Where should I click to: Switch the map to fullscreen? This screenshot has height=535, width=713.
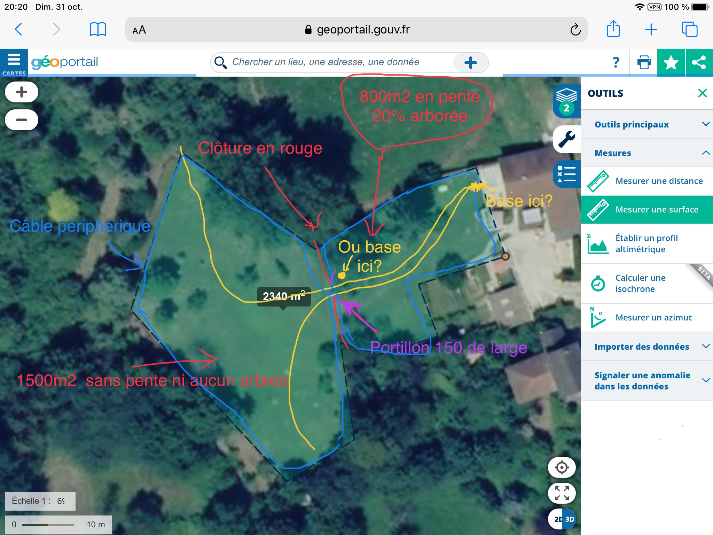[x=562, y=493]
